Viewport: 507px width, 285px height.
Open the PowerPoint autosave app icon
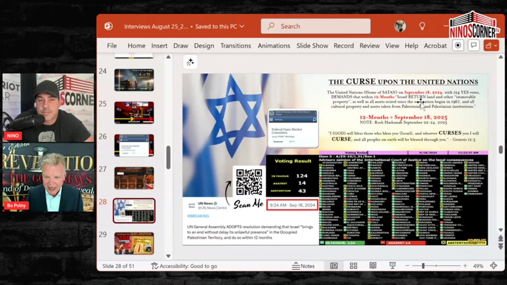coord(108,26)
